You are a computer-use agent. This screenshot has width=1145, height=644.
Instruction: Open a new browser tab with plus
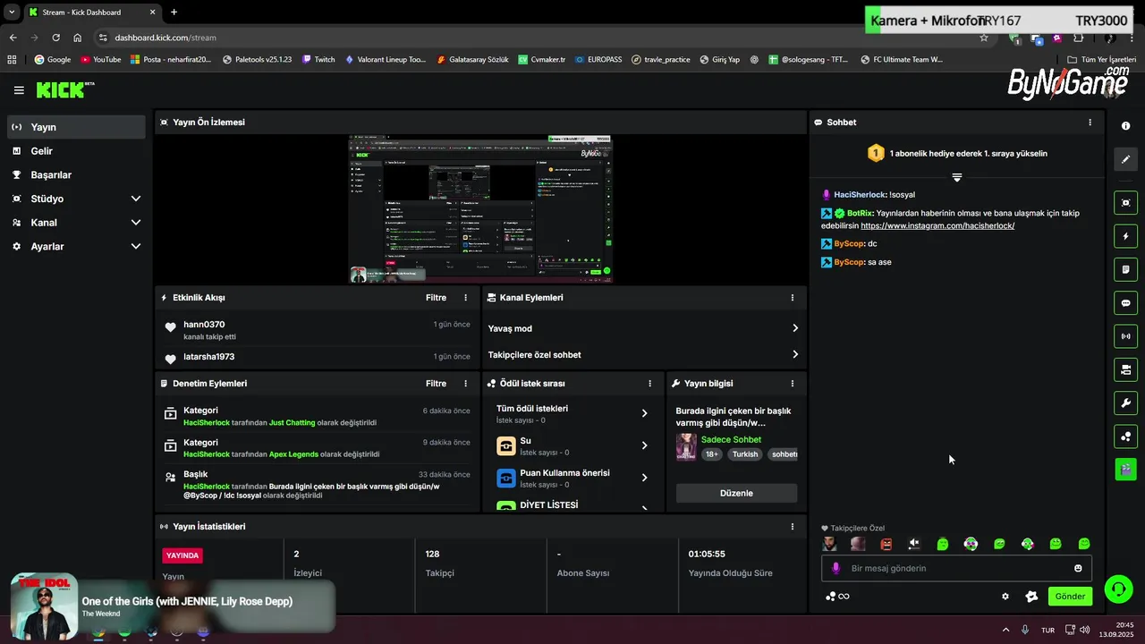pyautogui.click(x=174, y=12)
